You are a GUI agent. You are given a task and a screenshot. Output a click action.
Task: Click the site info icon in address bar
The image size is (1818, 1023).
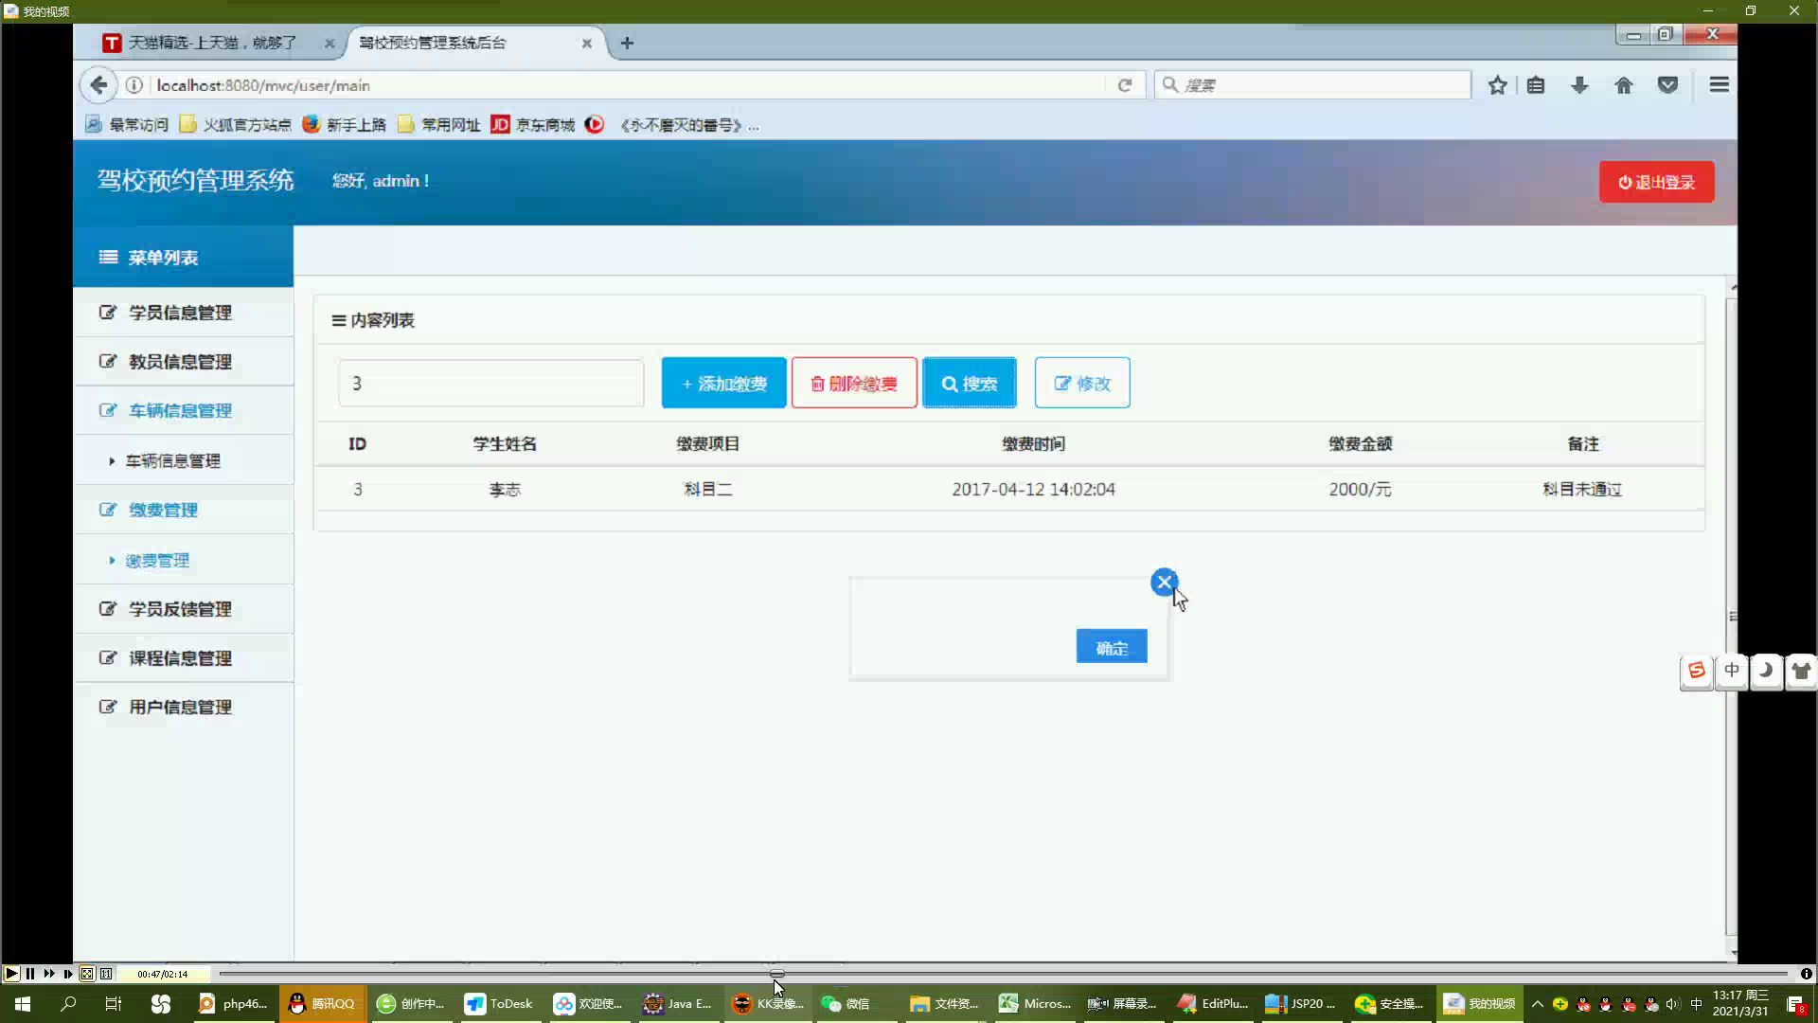pyautogui.click(x=134, y=85)
